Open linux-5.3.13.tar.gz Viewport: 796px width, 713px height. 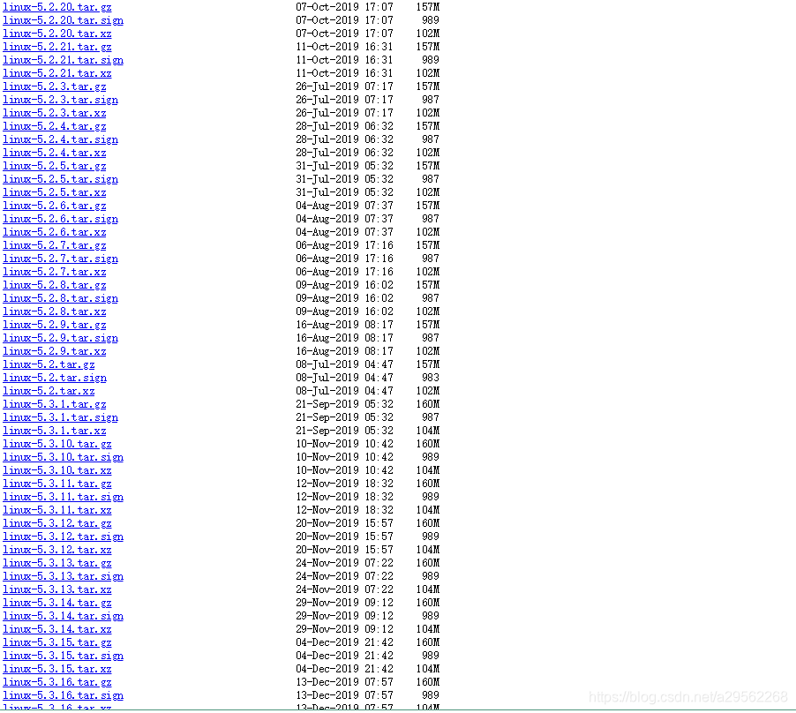[56, 563]
